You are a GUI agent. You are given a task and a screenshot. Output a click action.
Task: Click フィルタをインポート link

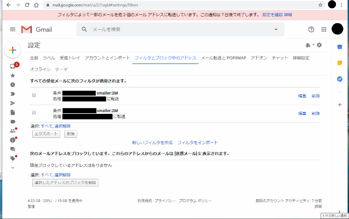pyautogui.click(x=198, y=143)
